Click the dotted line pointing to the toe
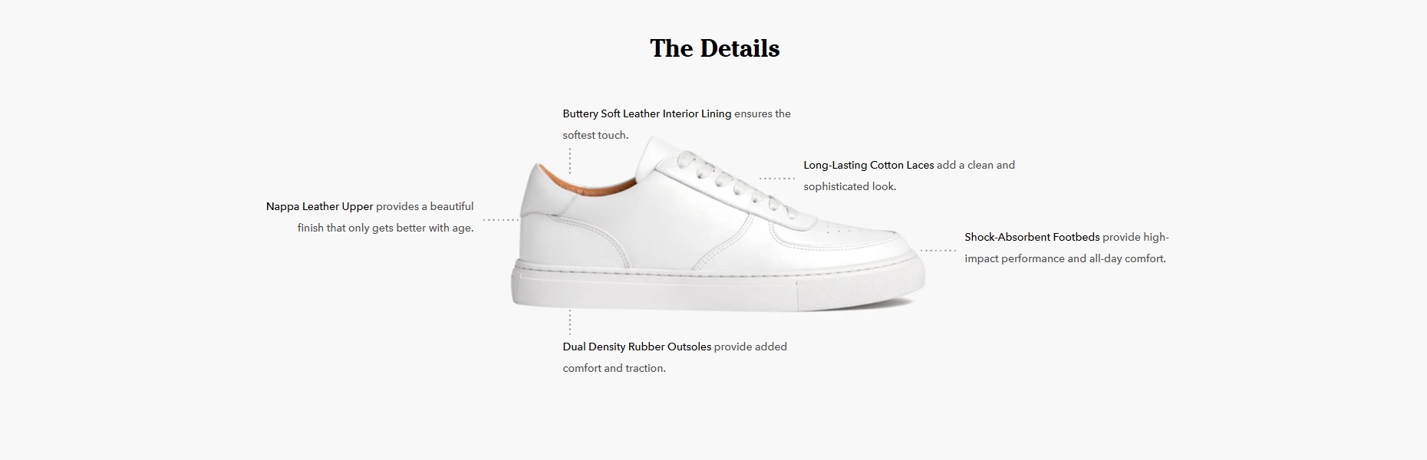 click(938, 251)
